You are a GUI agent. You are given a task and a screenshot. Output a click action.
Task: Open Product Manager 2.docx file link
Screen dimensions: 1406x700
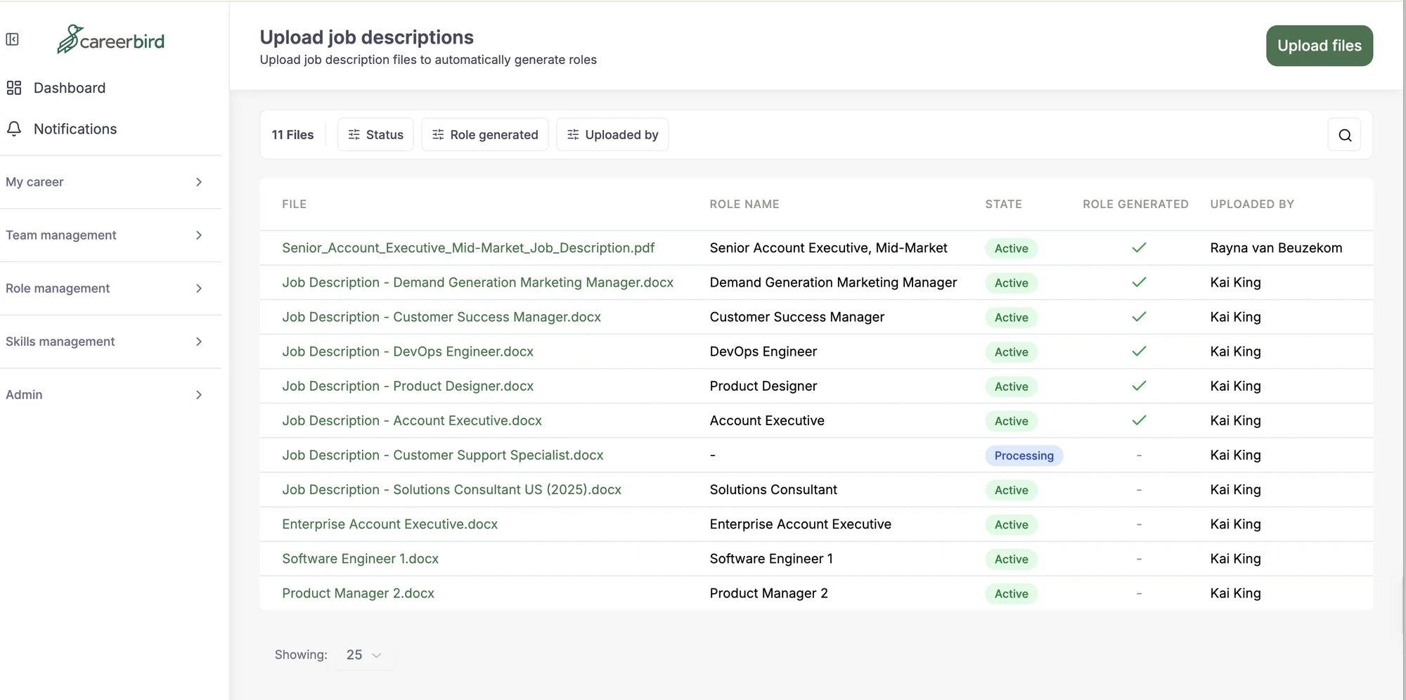358,593
